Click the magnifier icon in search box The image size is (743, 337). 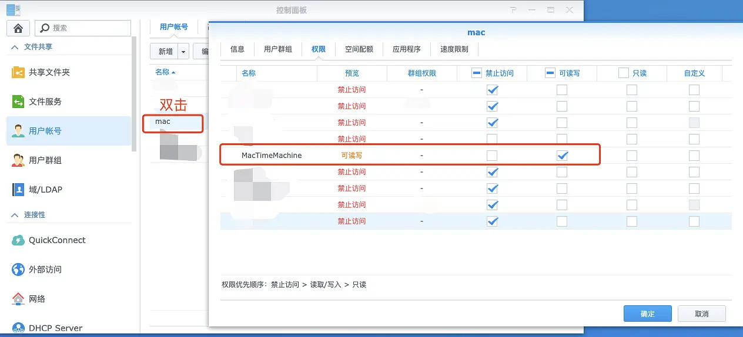tap(45, 28)
